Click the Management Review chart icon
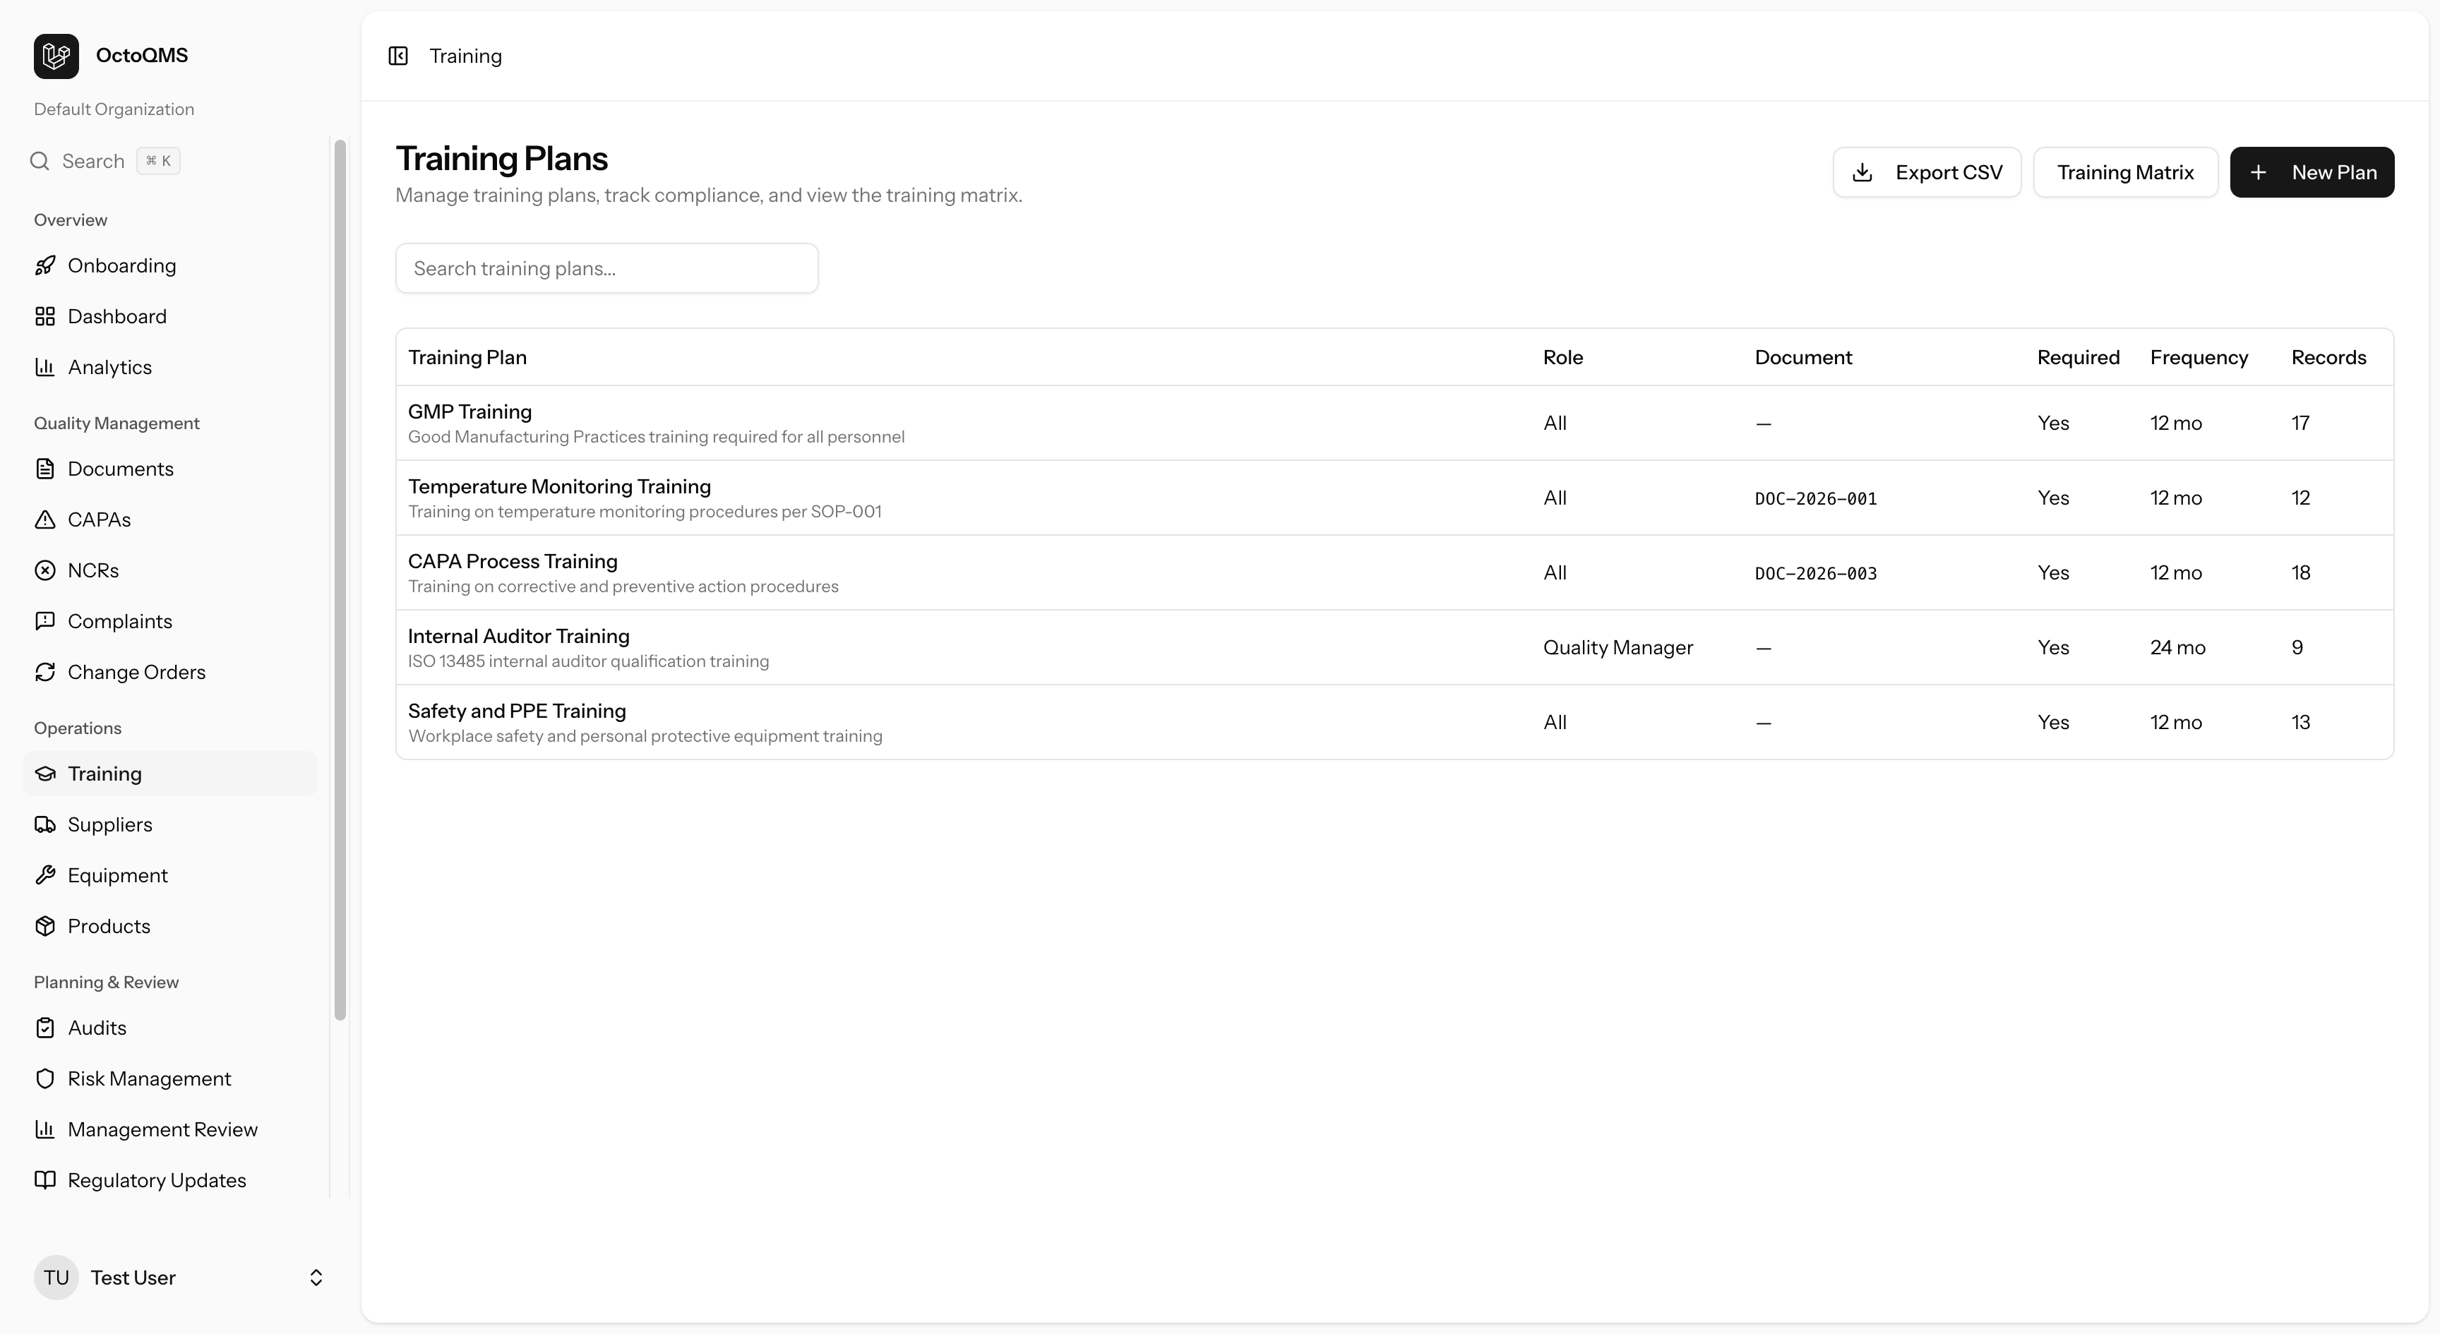 [44, 1129]
